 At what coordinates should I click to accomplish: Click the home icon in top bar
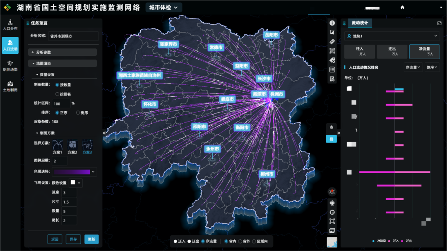[x=402, y=7]
